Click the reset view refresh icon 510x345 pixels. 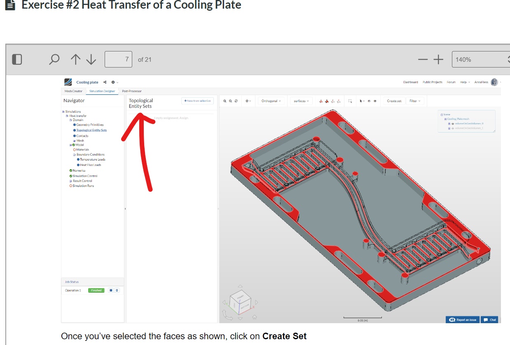coord(236,101)
